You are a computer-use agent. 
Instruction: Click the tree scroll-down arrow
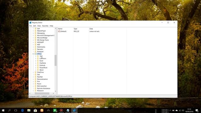click(56, 91)
